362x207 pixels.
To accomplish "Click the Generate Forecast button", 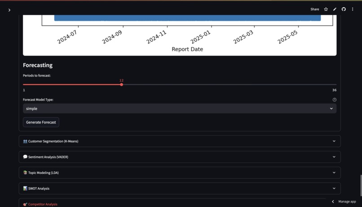I will (x=41, y=122).
